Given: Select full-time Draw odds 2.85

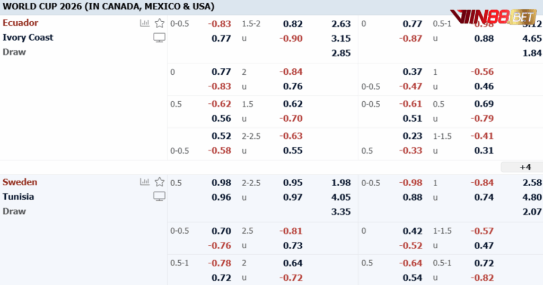Looking at the screenshot, I should (x=341, y=53).
